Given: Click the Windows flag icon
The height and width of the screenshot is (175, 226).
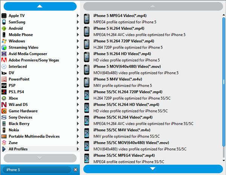Looking at the screenshot, I should (4, 41).
